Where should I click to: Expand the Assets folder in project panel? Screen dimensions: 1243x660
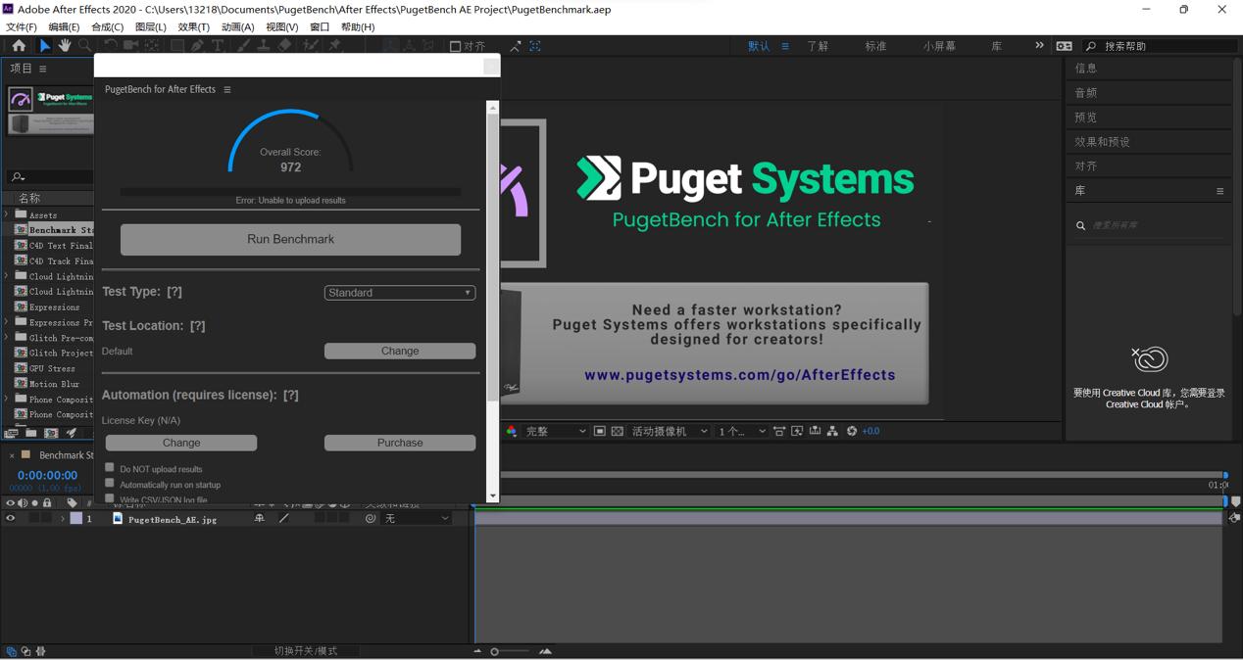tap(8, 214)
